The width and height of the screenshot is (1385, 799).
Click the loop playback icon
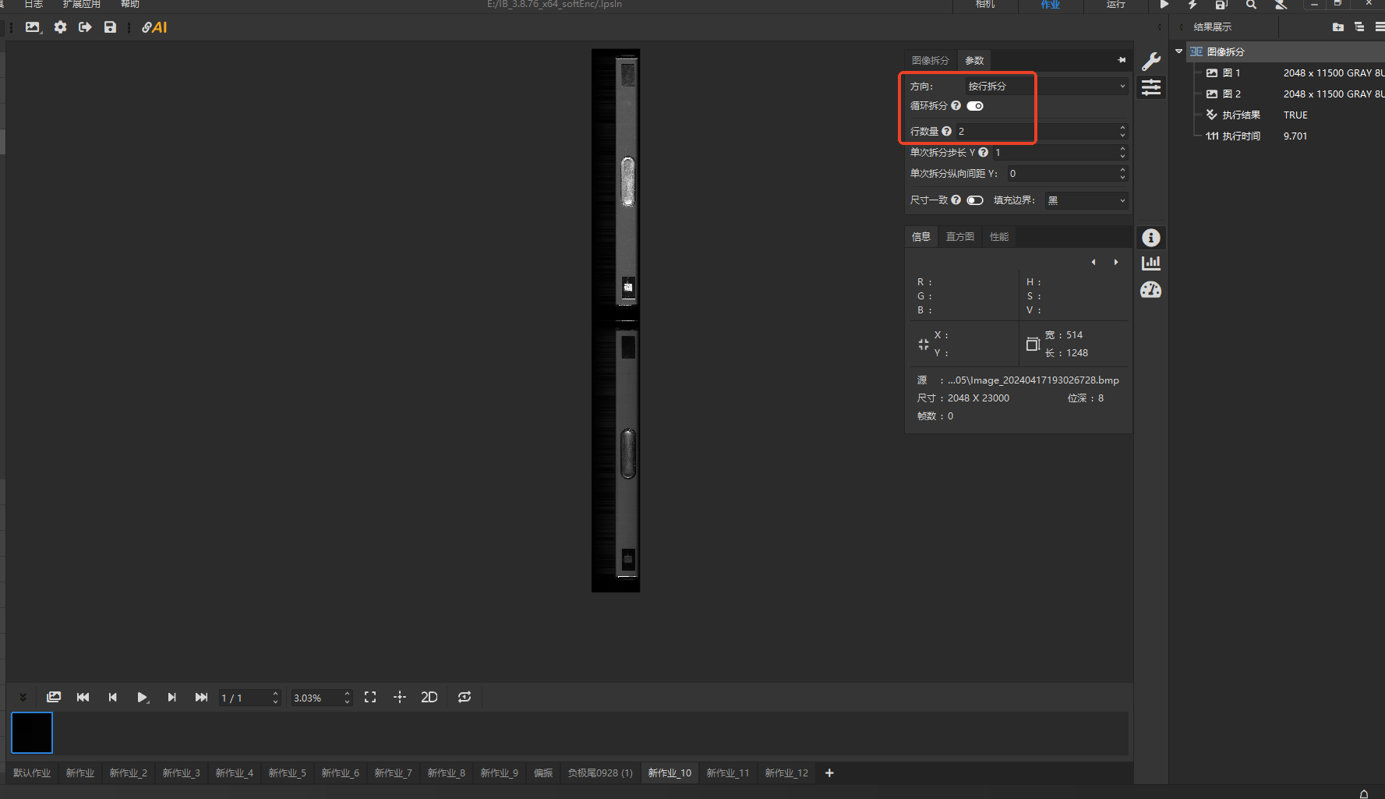click(465, 698)
